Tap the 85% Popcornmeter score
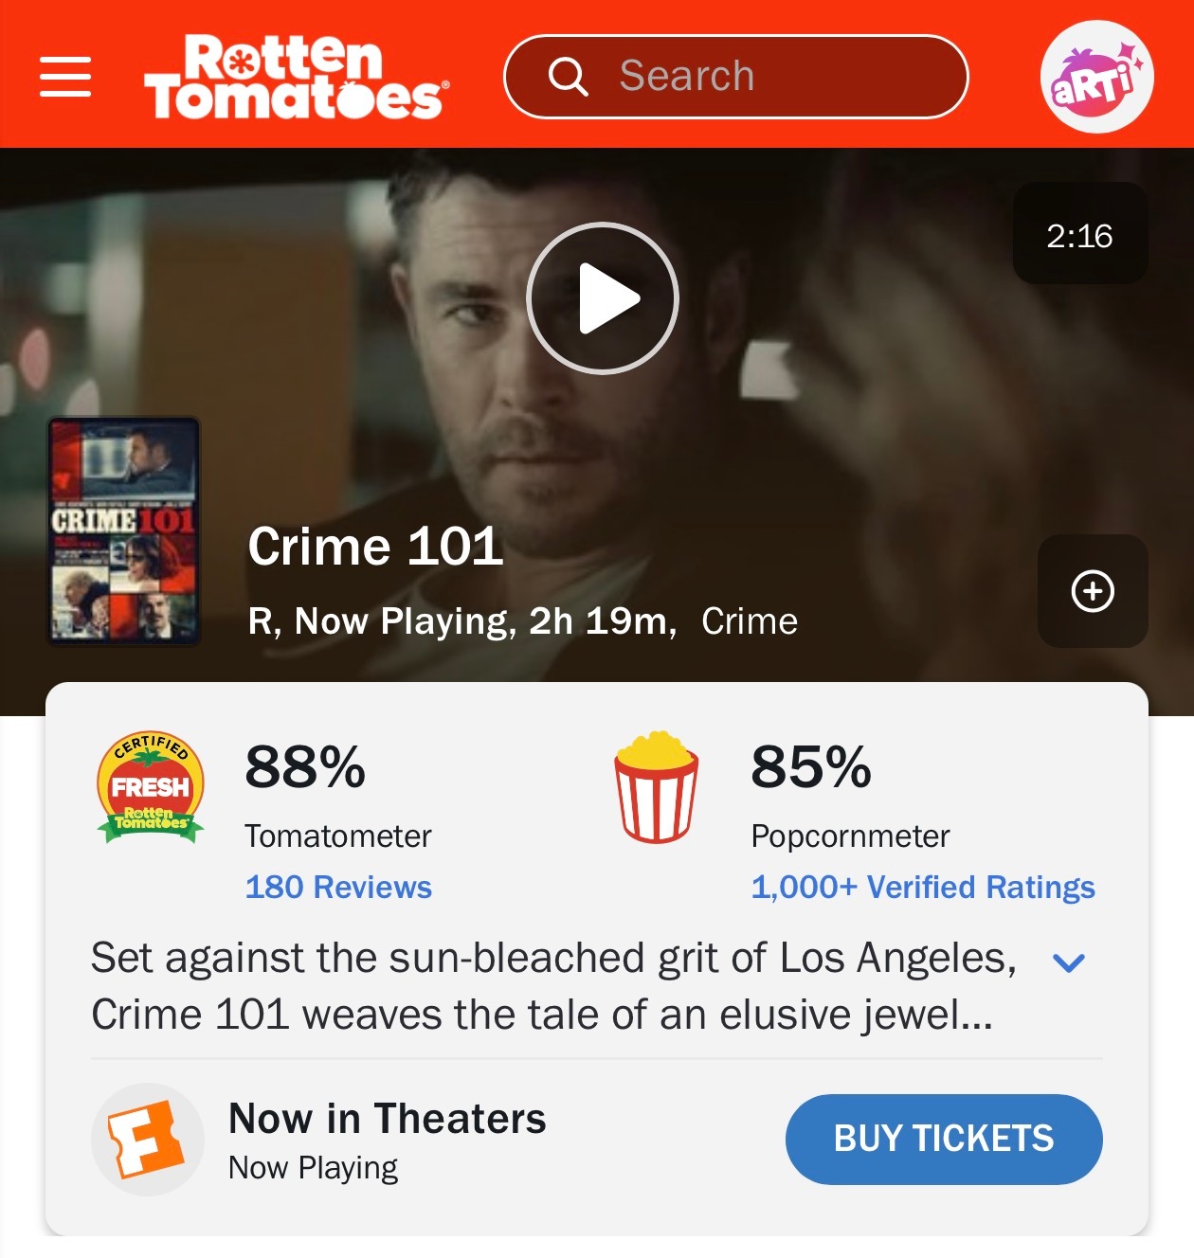 tap(811, 766)
